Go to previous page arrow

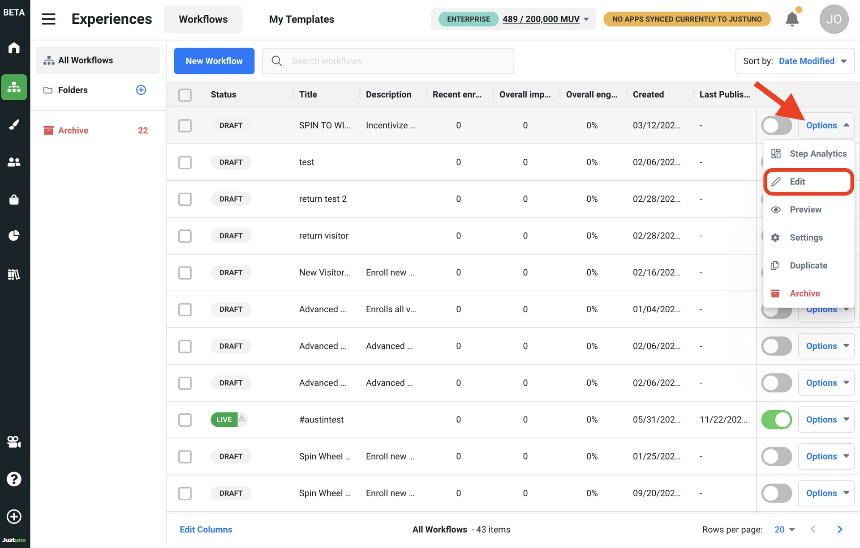click(813, 529)
